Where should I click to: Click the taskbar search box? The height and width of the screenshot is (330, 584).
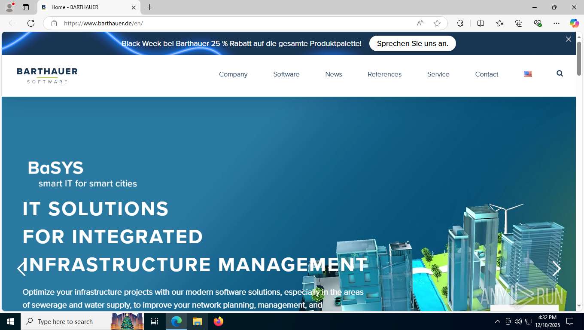tap(83, 321)
